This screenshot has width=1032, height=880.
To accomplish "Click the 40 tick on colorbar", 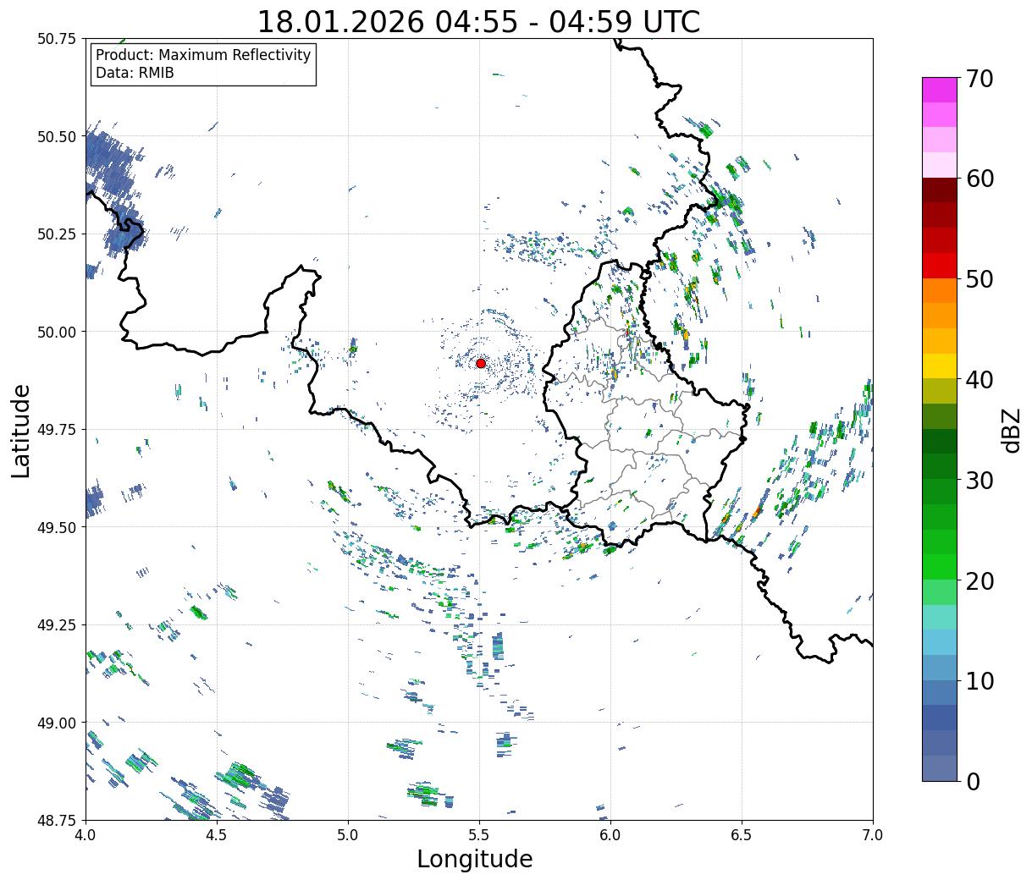I will click(979, 379).
